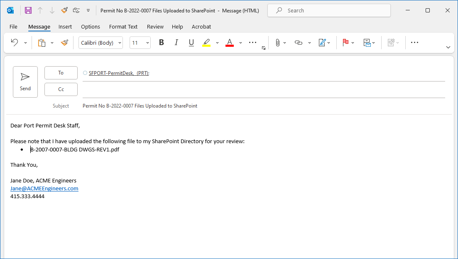Select the Format Painter tool
Screen dimensions: 458x259
pos(64,42)
